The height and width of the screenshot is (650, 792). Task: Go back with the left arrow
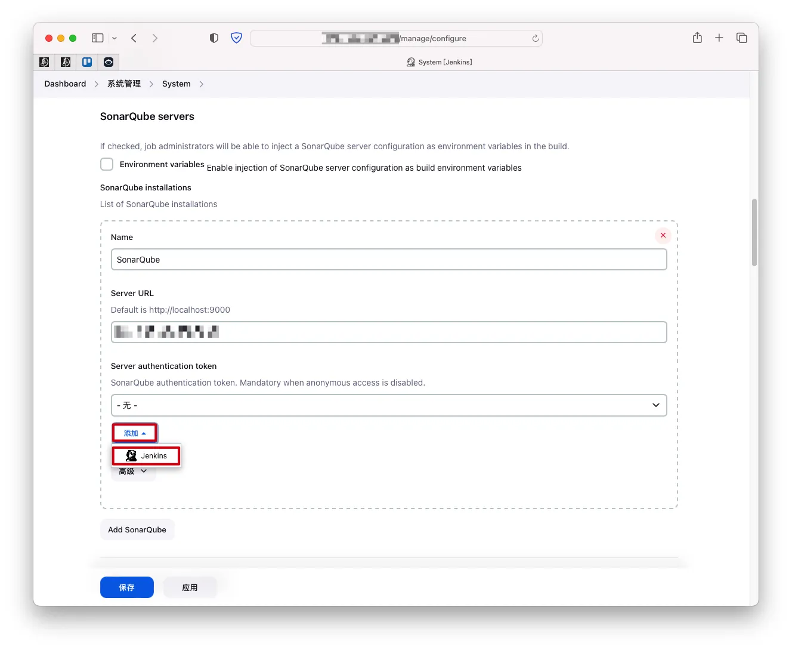(x=134, y=38)
